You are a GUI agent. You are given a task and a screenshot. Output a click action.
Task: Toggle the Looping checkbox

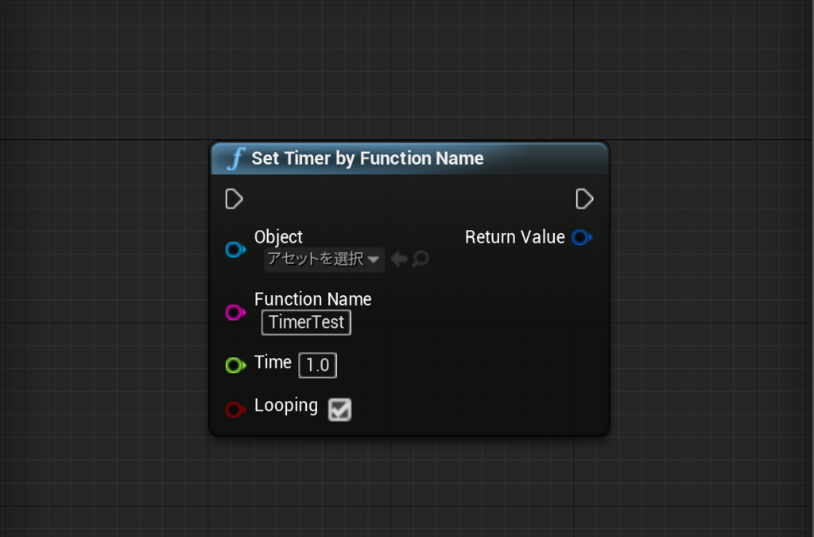click(x=340, y=409)
